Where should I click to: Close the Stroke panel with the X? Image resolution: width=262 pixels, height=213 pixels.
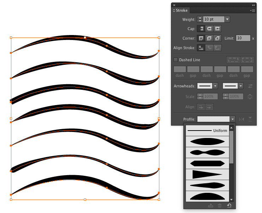coord(174,5)
